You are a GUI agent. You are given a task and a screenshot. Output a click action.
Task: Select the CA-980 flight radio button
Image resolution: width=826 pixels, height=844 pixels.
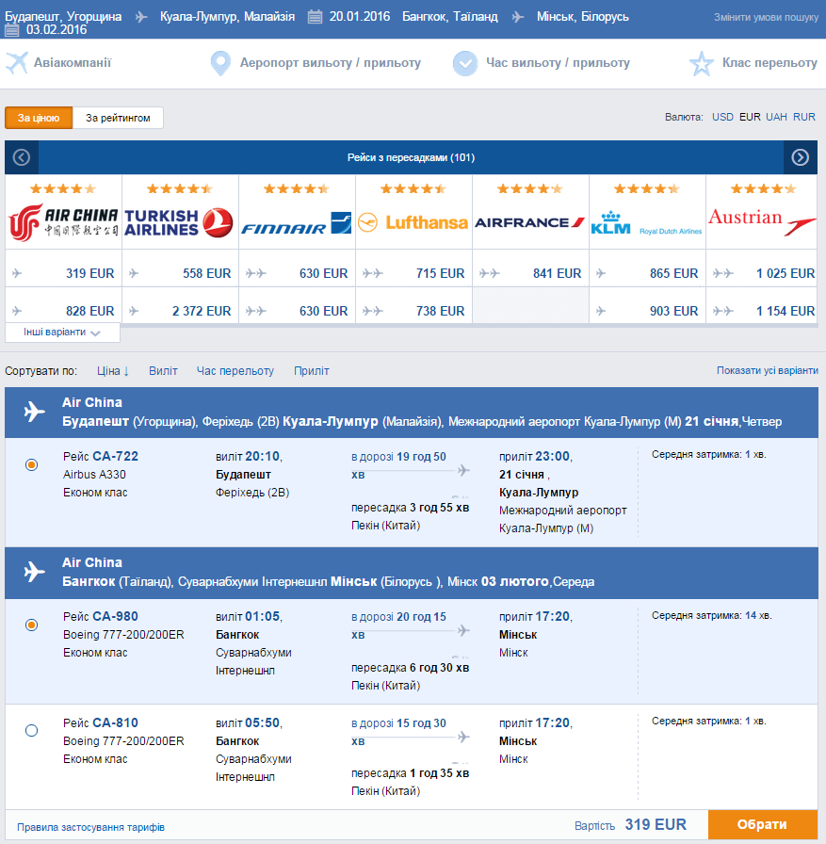click(x=32, y=625)
